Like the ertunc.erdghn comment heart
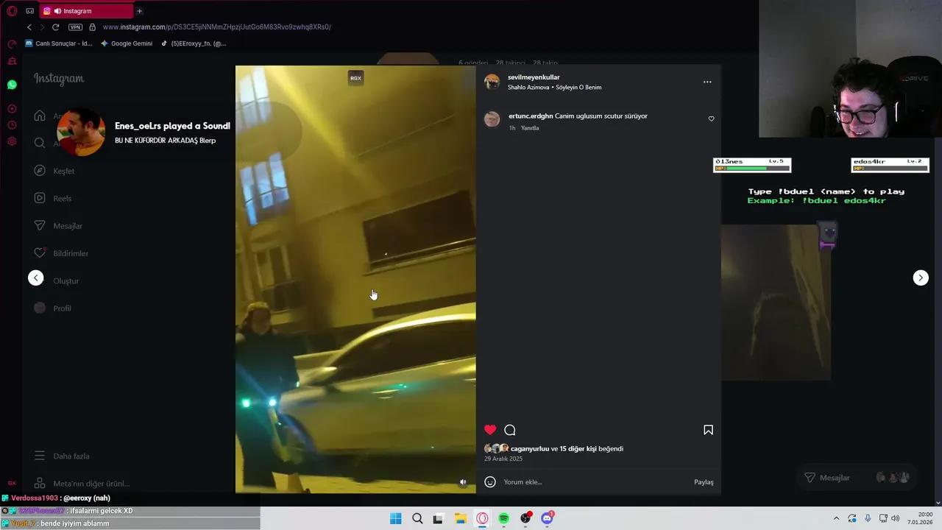The image size is (942, 530). (711, 119)
